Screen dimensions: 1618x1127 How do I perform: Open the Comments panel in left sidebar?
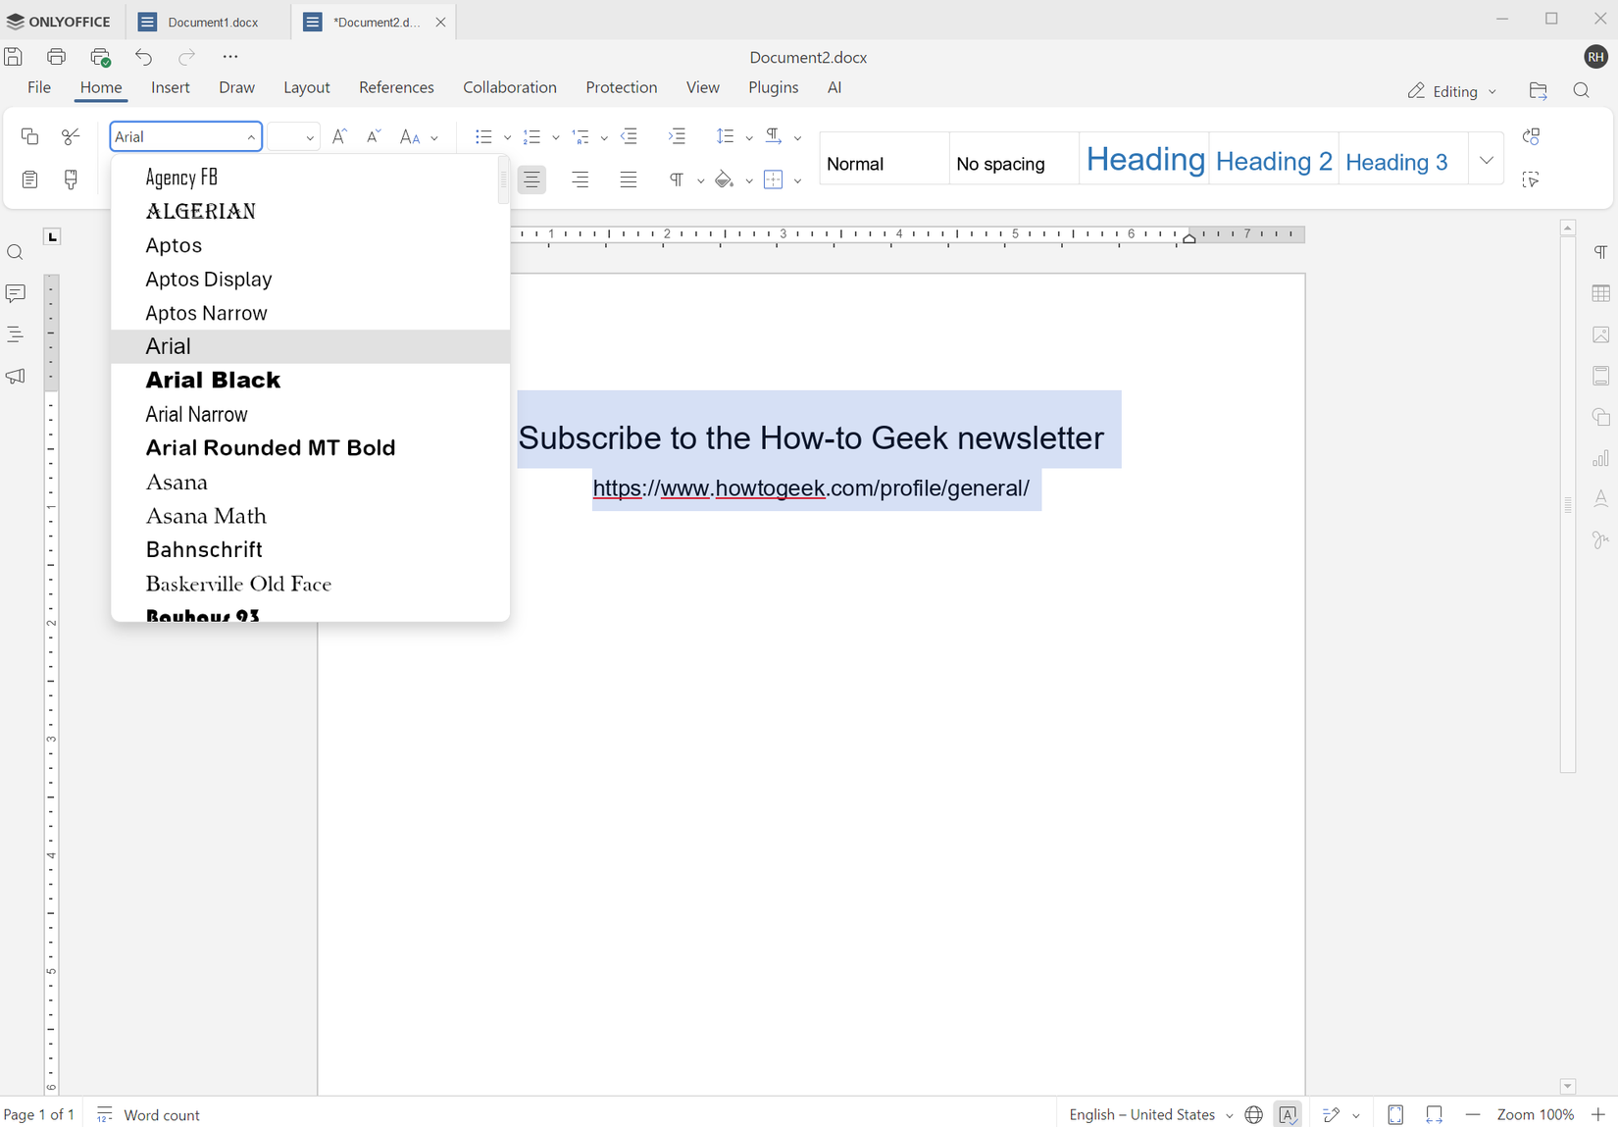[16, 293]
